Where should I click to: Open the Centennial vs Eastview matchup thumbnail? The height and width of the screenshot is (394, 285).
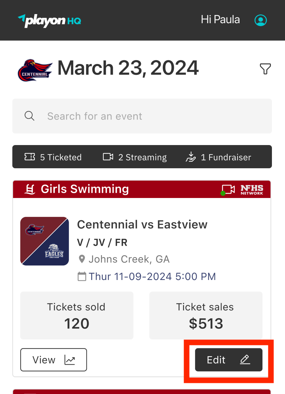click(x=44, y=241)
